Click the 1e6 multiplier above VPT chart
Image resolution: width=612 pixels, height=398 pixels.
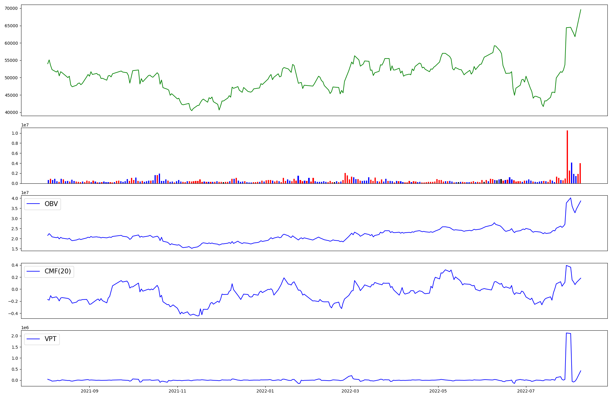25,328
